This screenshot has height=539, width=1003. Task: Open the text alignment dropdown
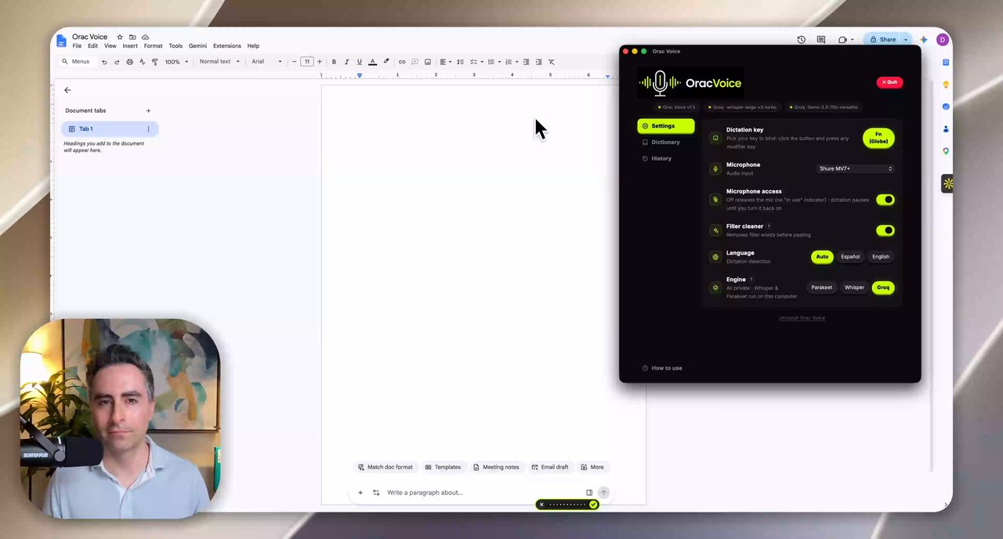445,62
